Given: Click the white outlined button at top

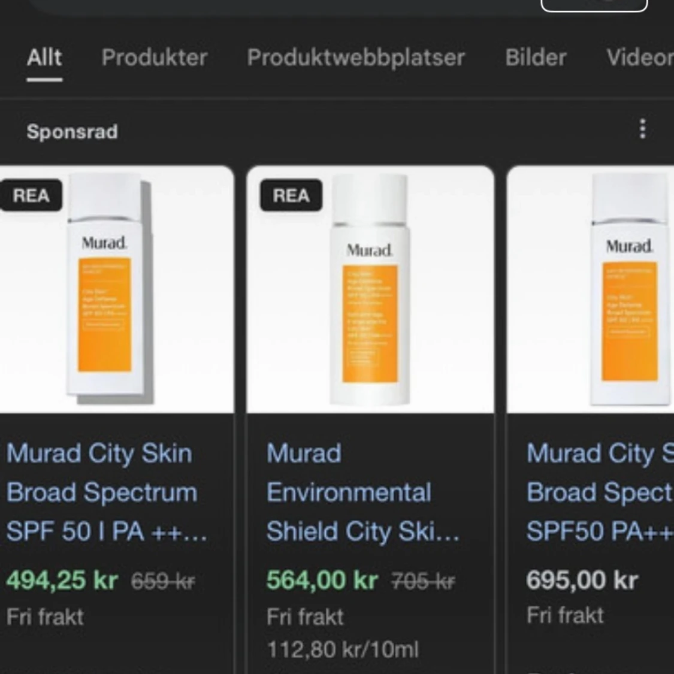Looking at the screenshot, I should click(594, 5).
